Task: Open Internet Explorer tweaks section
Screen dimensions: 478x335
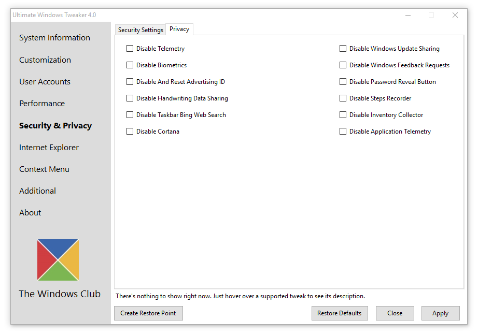Action: (x=49, y=148)
